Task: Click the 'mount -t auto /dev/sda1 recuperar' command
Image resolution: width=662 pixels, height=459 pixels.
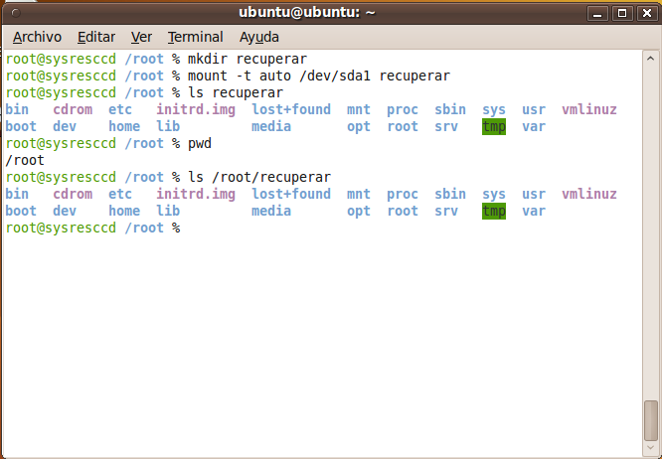Action: [x=319, y=76]
